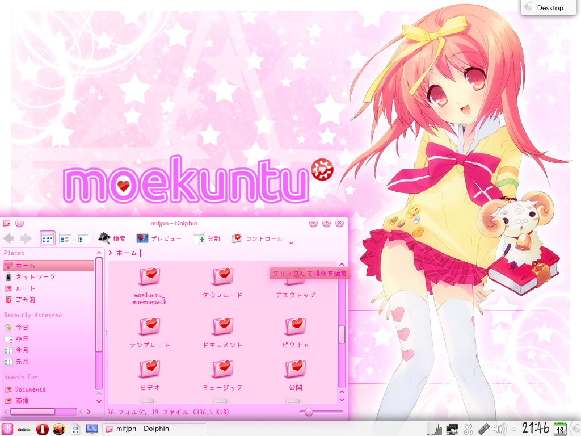Click the Search For section header
This screenshot has height=436, width=581.
tap(21, 377)
